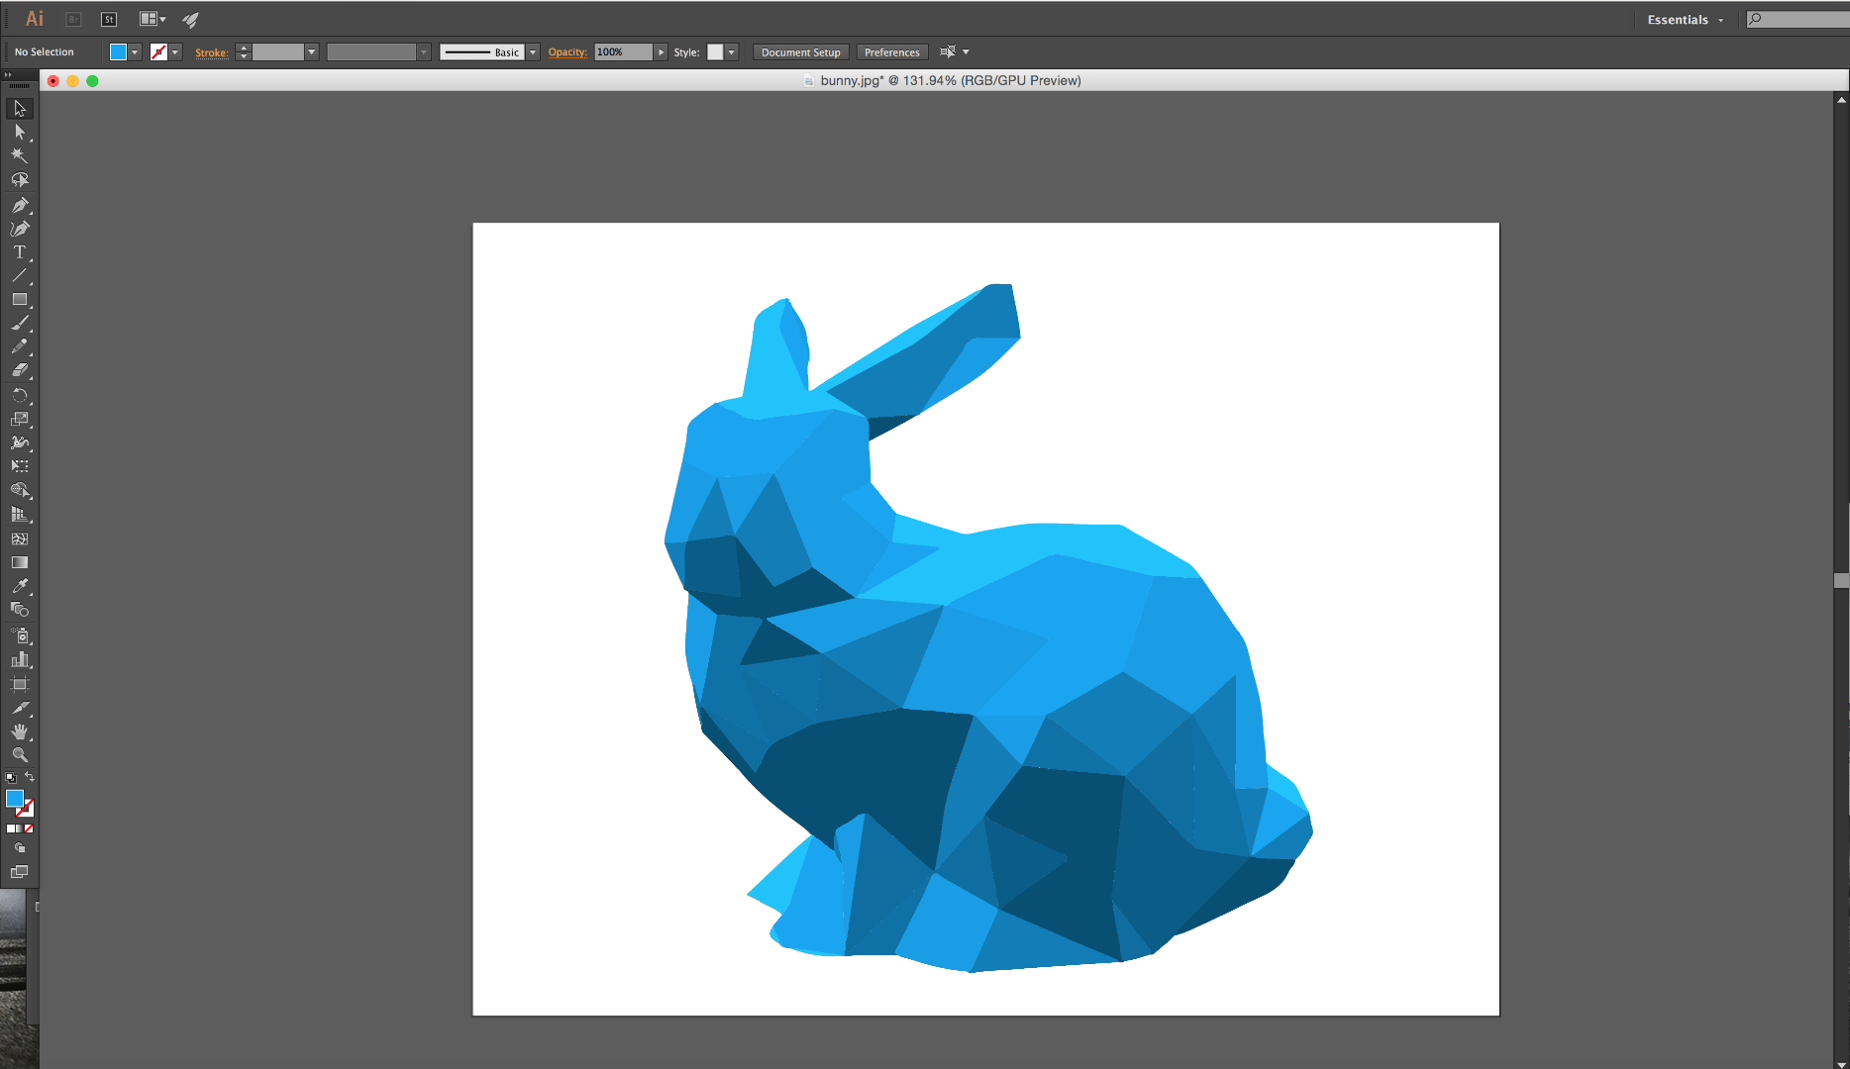Reset to default fill and stroke colors
The height and width of the screenshot is (1069, 1850).
(11, 777)
